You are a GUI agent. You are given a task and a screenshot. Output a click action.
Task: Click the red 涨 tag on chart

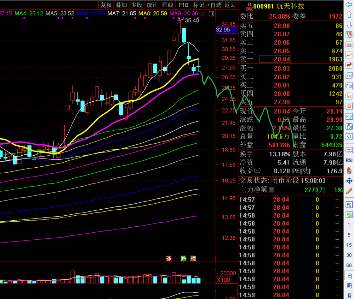click(169, 258)
